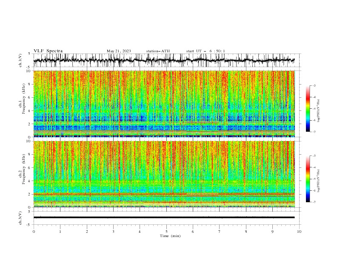Click ch.2 frequency axis tick '2'
This screenshot has height=260, width=337.
30,194
